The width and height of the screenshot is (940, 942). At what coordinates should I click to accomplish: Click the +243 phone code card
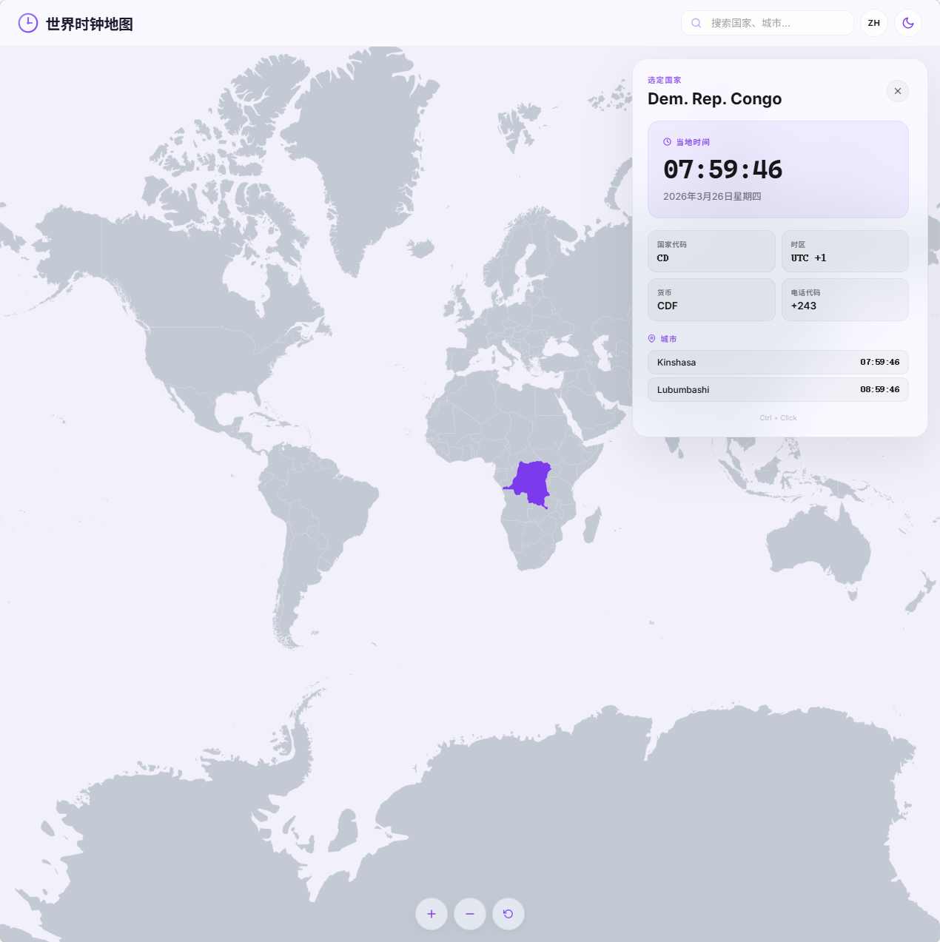click(845, 300)
